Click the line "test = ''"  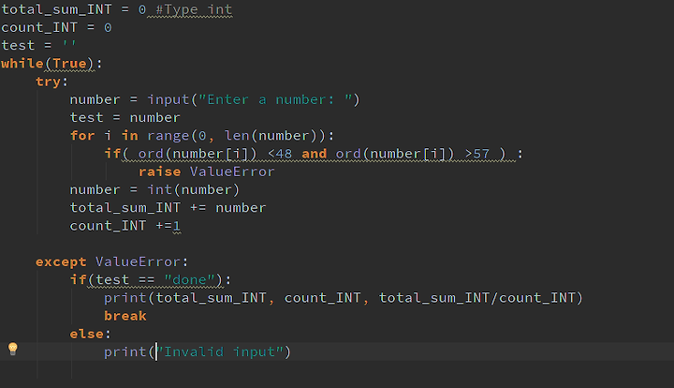pyautogui.click(x=38, y=45)
